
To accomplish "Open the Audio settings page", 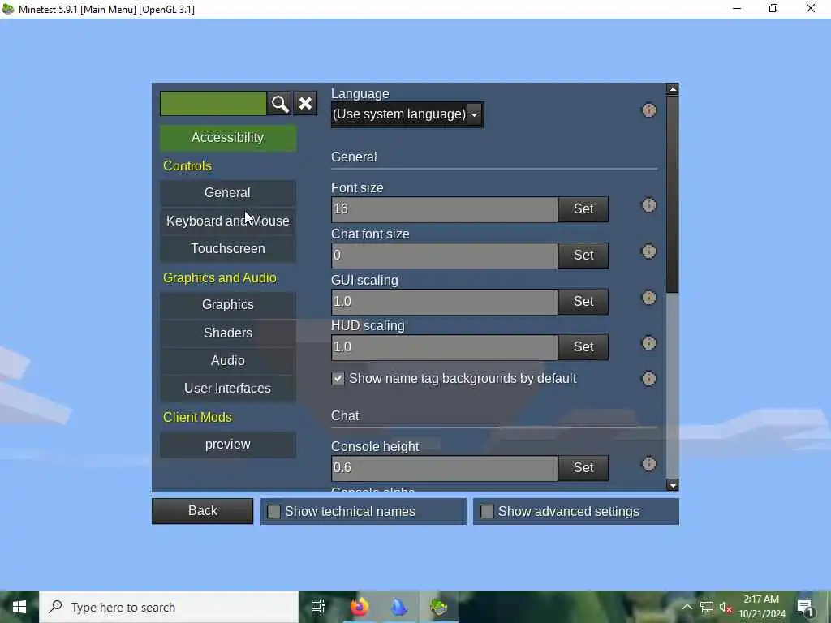I will (228, 360).
